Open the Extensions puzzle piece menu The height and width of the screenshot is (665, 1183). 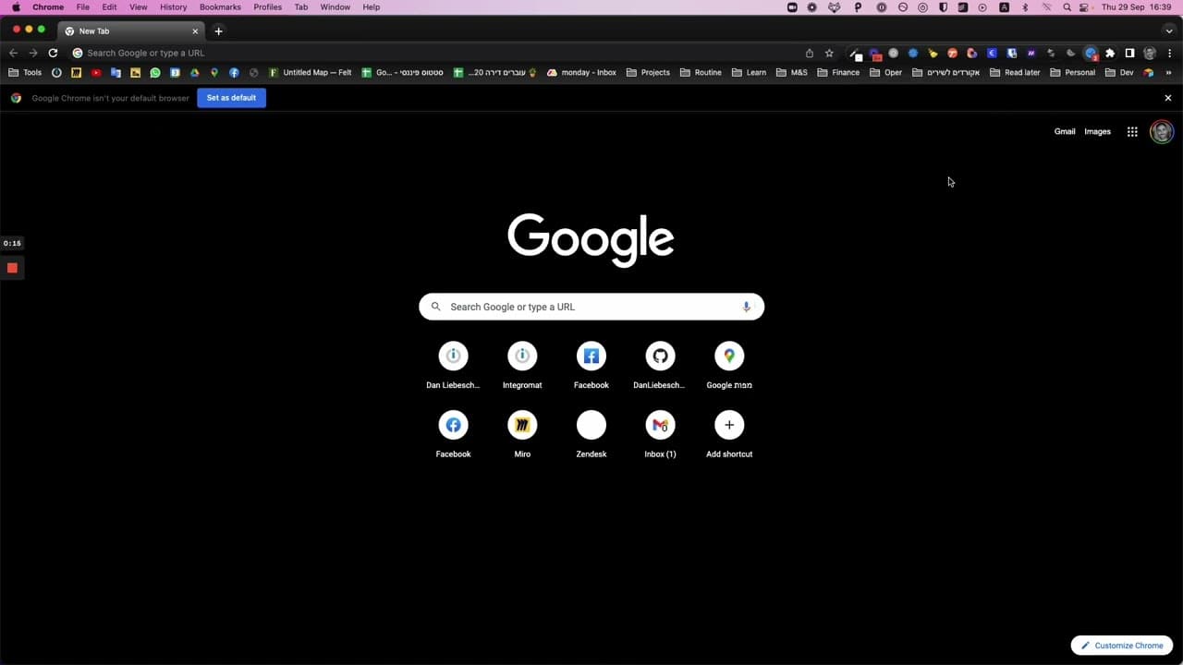(x=1110, y=54)
